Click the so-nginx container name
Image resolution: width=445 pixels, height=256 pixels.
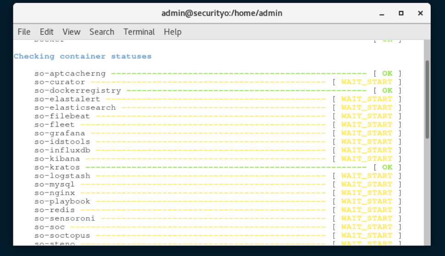click(x=55, y=192)
